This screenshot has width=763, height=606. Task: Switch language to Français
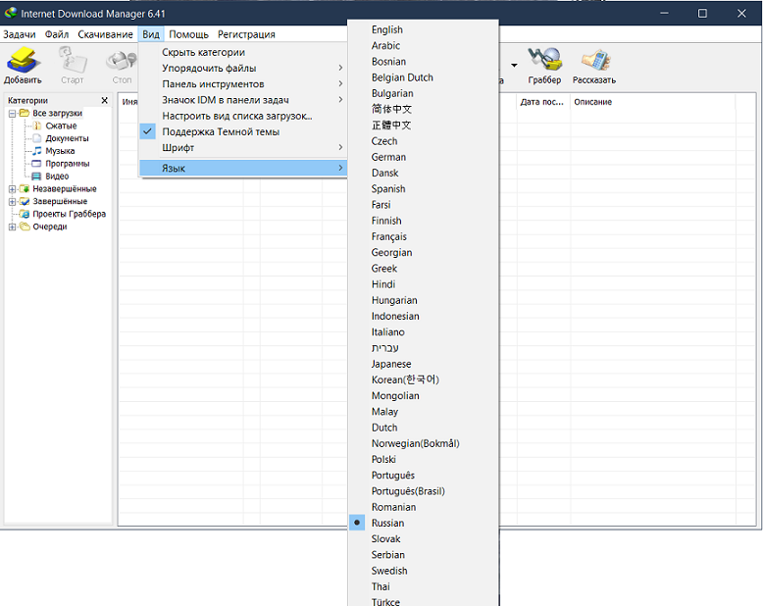click(x=424, y=236)
